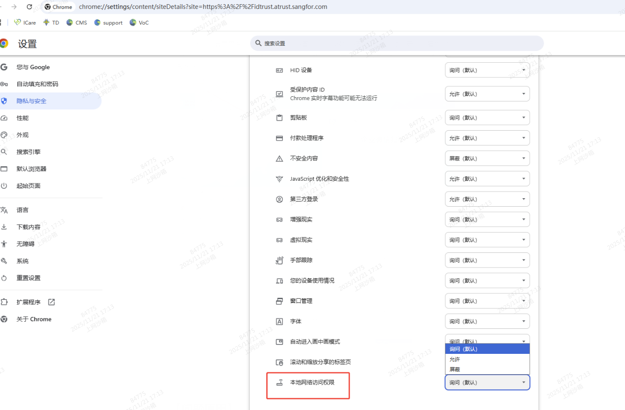This screenshot has width=625, height=410.
Task: Click the font icon next to 字体
Action: click(279, 321)
